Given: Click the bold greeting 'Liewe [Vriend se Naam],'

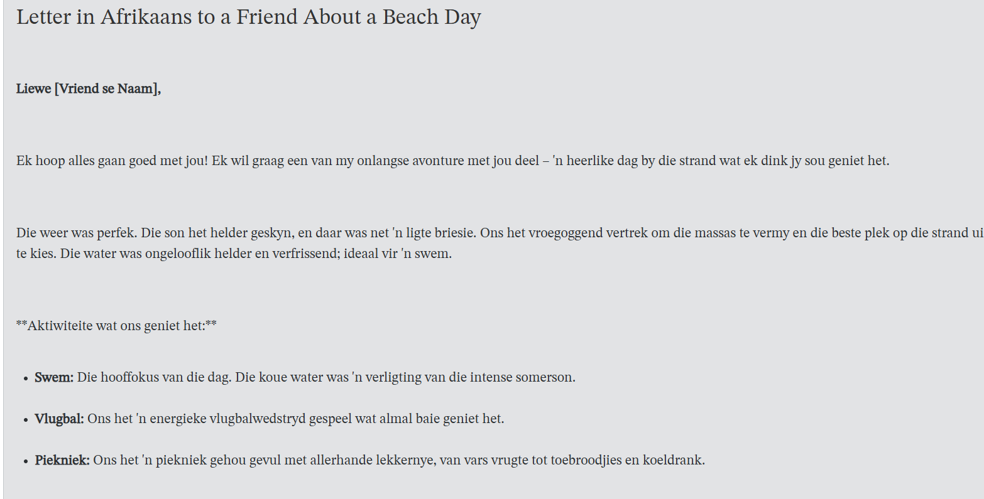Looking at the screenshot, I should [x=89, y=89].
